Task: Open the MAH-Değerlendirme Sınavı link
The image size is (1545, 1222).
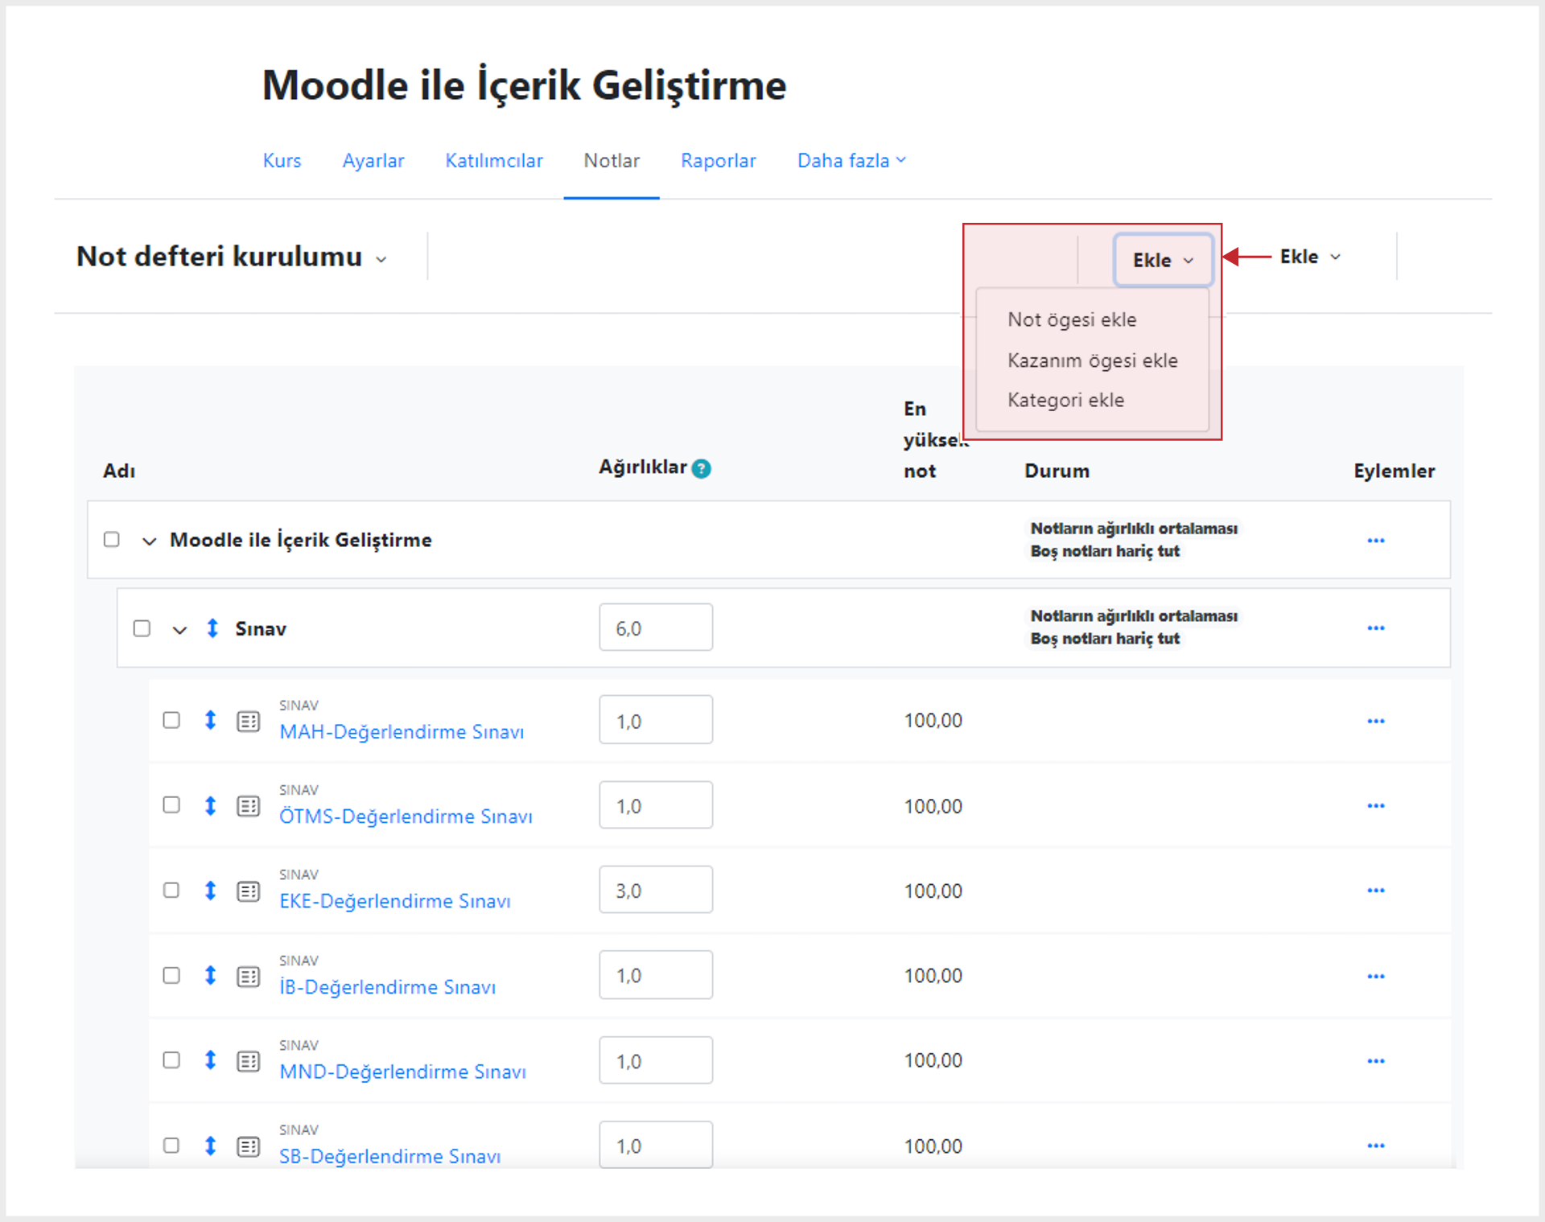Action: pyautogui.click(x=402, y=732)
